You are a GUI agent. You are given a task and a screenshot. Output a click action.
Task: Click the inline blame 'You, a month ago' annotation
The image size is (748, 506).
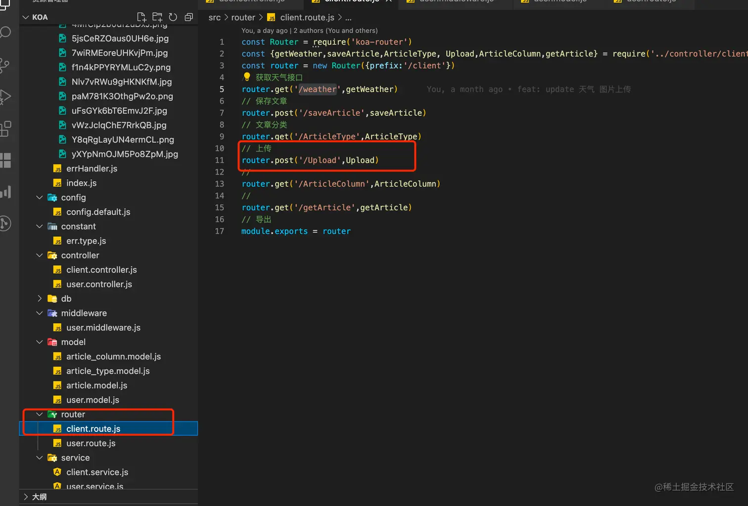coord(528,89)
